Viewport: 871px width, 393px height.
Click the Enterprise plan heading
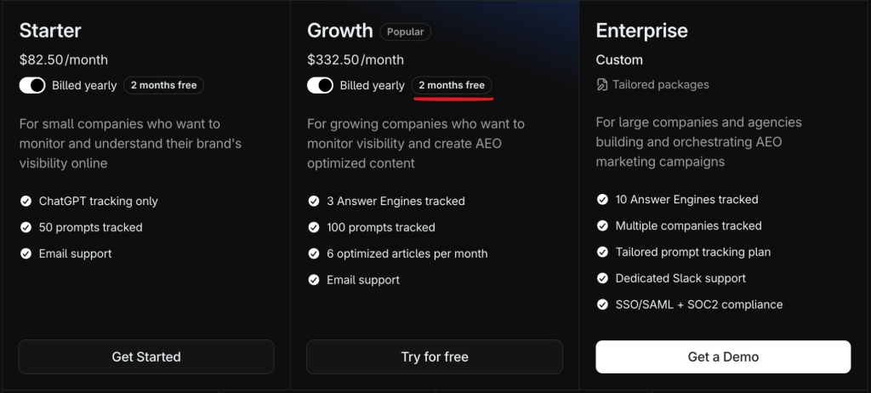click(x=641, y=31)
